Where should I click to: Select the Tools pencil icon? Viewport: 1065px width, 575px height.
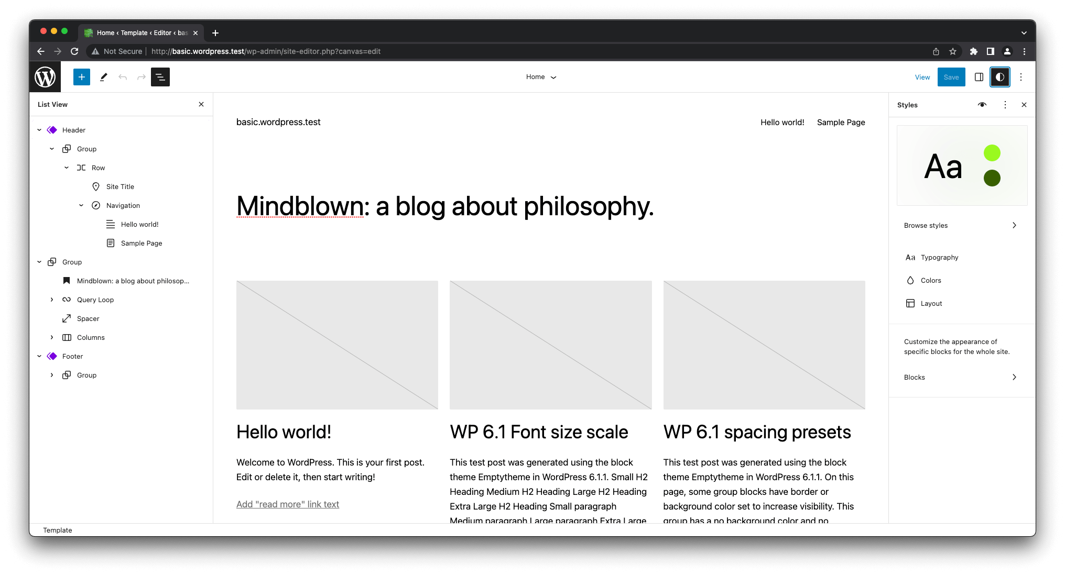tap(103, 77)
